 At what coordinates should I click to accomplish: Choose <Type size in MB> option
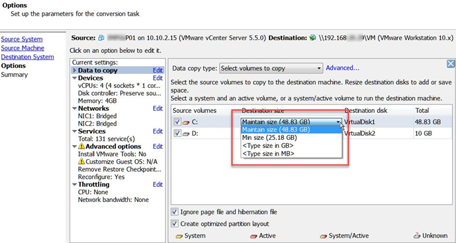[291, 153]
